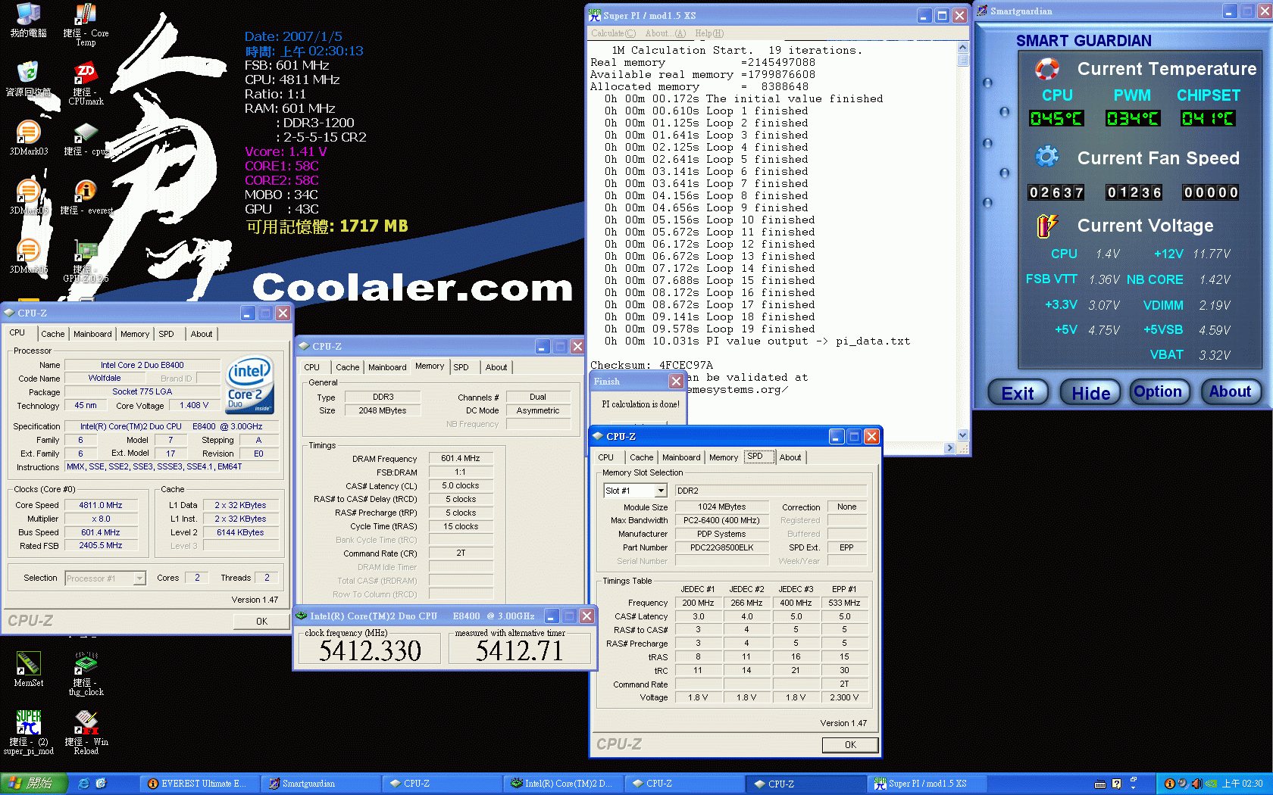Switch to Memory tab in left CPU-Z window
Image resolution: width=1273 pixels, height=795 pixels.
(x=135, y=334)
